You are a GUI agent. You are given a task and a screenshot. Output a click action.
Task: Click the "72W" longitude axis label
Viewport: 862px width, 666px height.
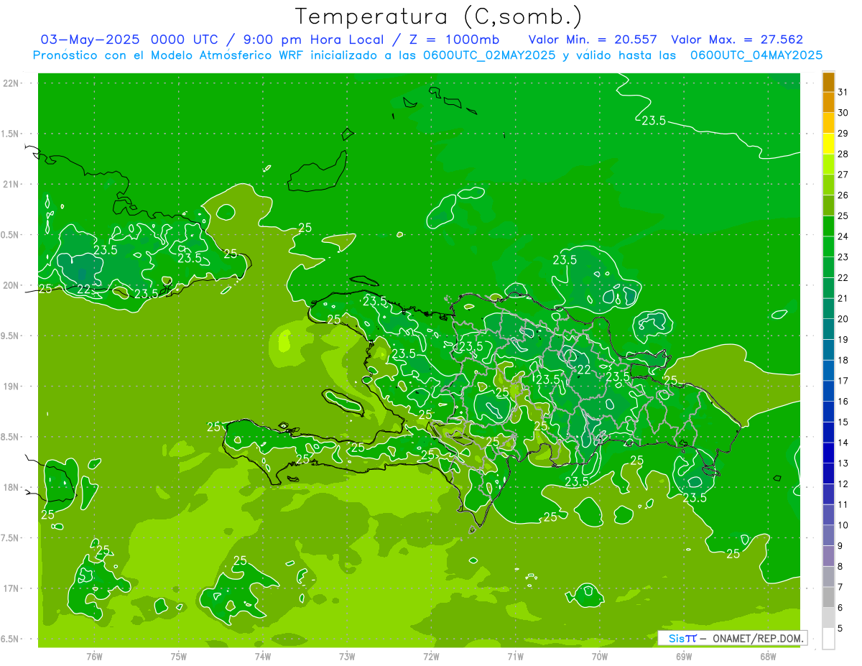click(x=431, y=656)
